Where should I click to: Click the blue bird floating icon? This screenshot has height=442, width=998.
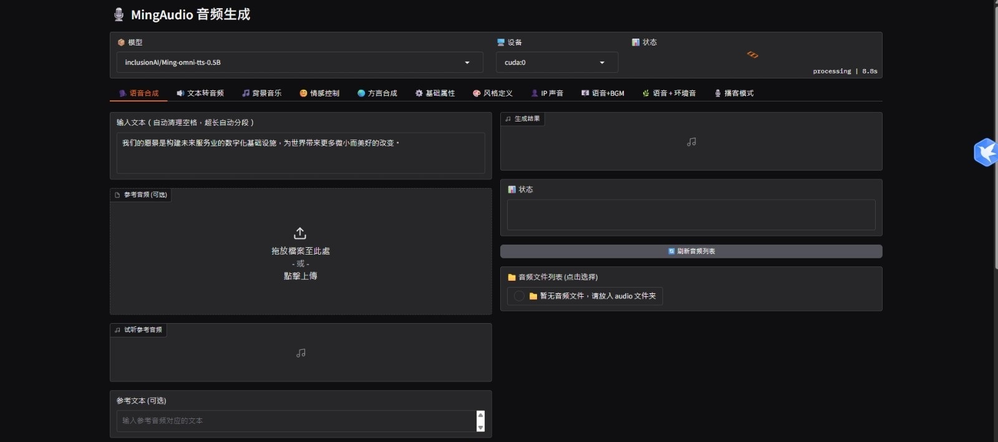click(986, 152)
